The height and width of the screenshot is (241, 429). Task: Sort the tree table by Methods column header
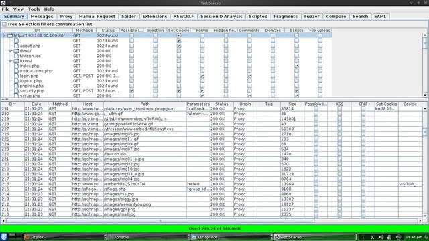(84, 31)
